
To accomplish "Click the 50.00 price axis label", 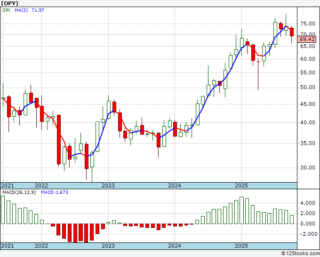I will [308, 88].
